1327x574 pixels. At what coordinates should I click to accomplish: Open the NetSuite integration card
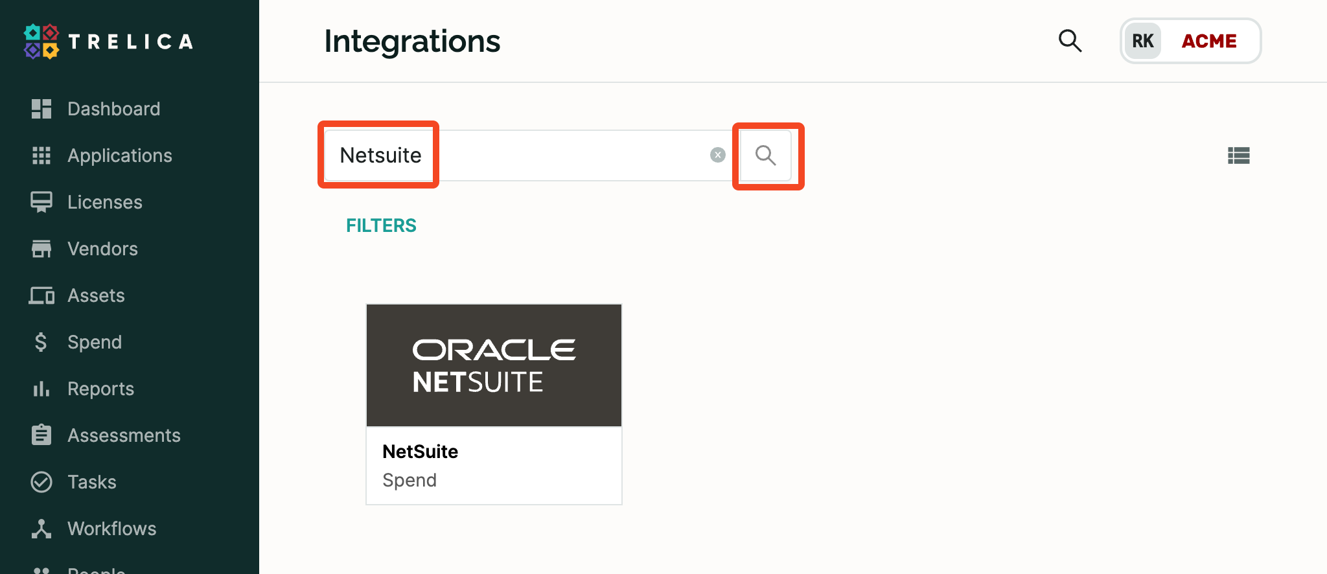pos(494,404)
